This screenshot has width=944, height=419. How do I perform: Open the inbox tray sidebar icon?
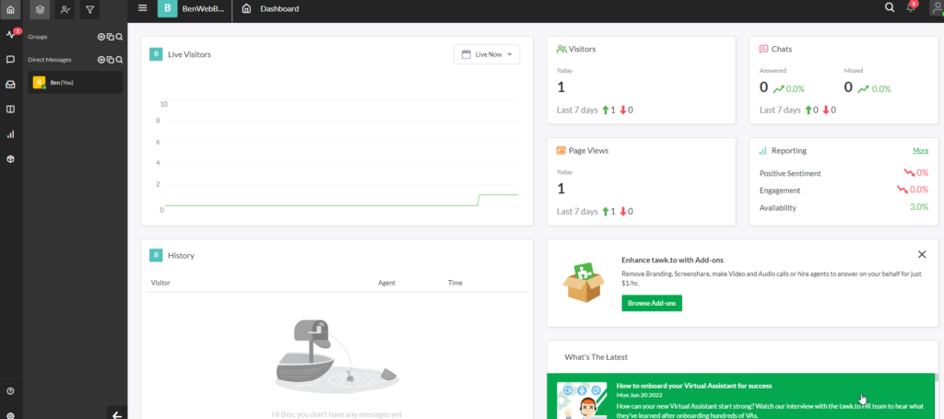(10, 85)
